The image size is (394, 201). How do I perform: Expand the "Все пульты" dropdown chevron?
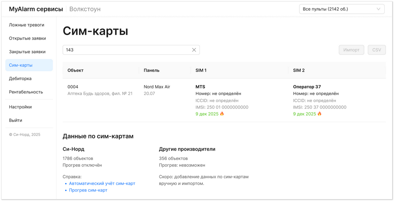pyautogui.click(x=378, y=9)
